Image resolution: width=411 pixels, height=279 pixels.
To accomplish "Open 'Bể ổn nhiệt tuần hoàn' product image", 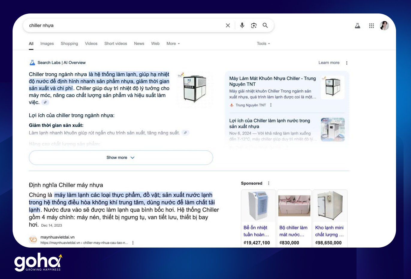I will click(x=258, y=206).
